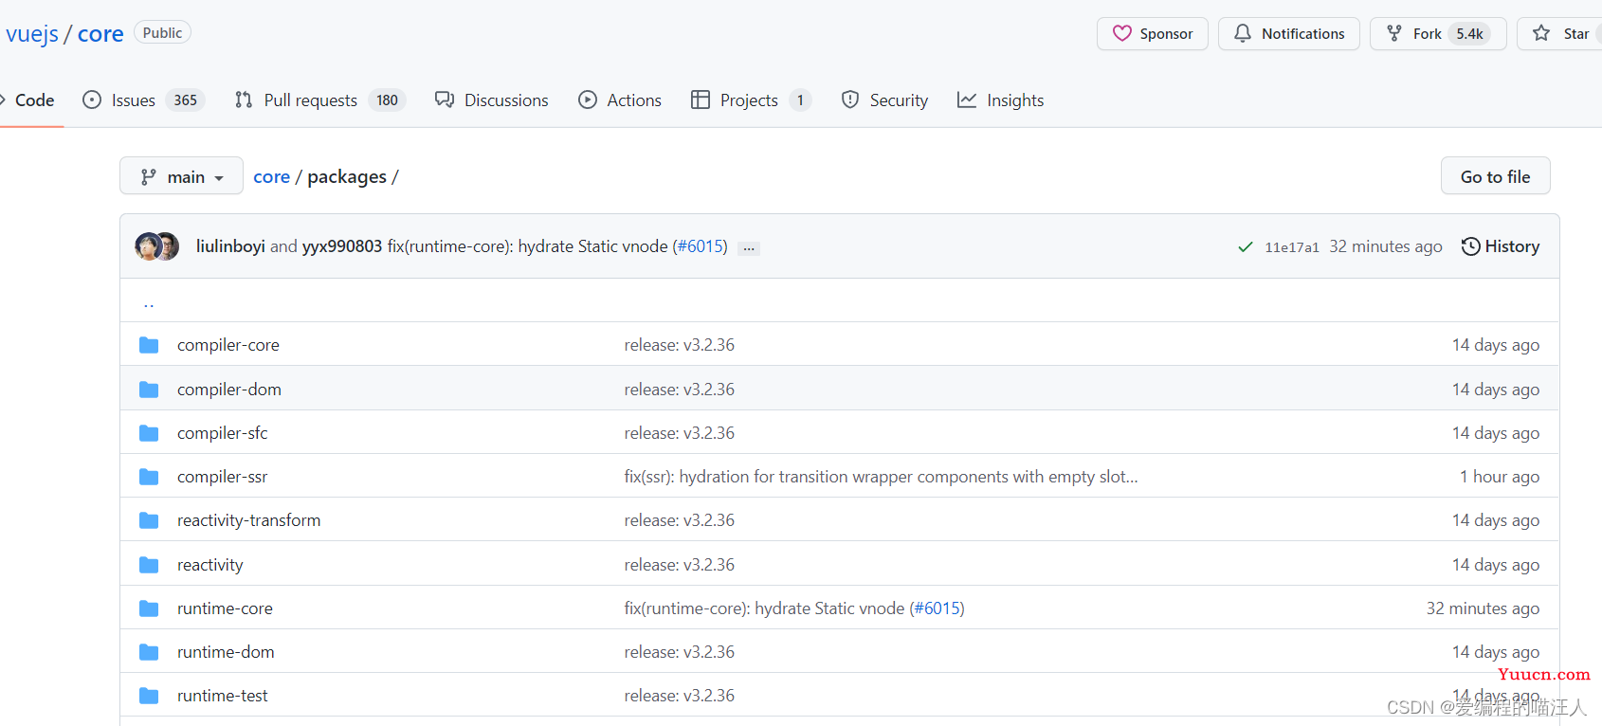The width and height of the screenshot is (1602, 726).
Task: Click the Insights graph icon
Action: tap(967, 100)
